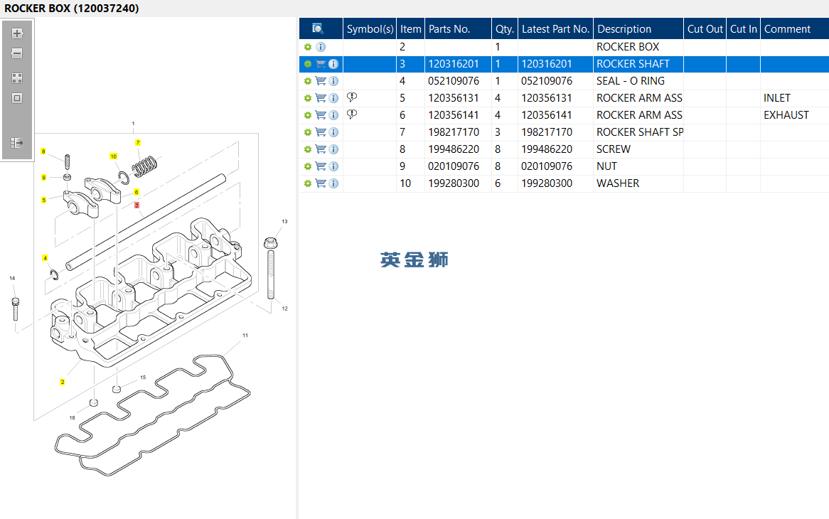The height and width of the screenshot is (519, 829).
Task: Select yellow callout 7 on the diagram
Action: 138,142
